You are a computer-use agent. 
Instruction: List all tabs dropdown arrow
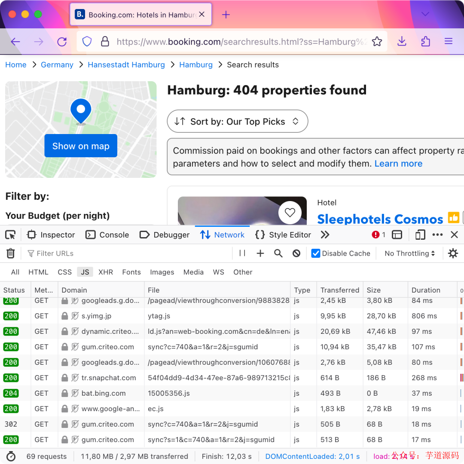(425, 14)
